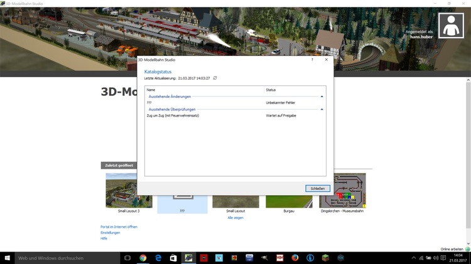
Task: Click the 'Alle zeigen' link
Action: (x=235, y=218)
